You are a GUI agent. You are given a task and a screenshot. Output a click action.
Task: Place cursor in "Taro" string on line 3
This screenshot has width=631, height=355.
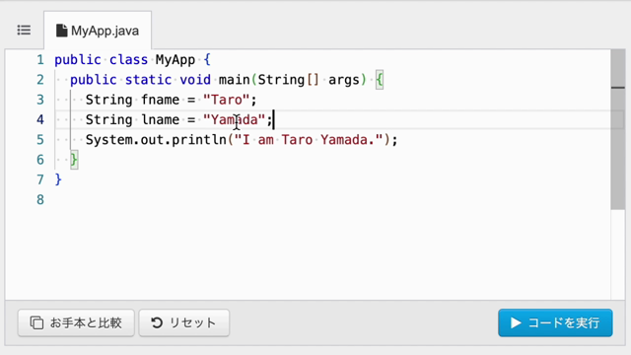(227, 100)
